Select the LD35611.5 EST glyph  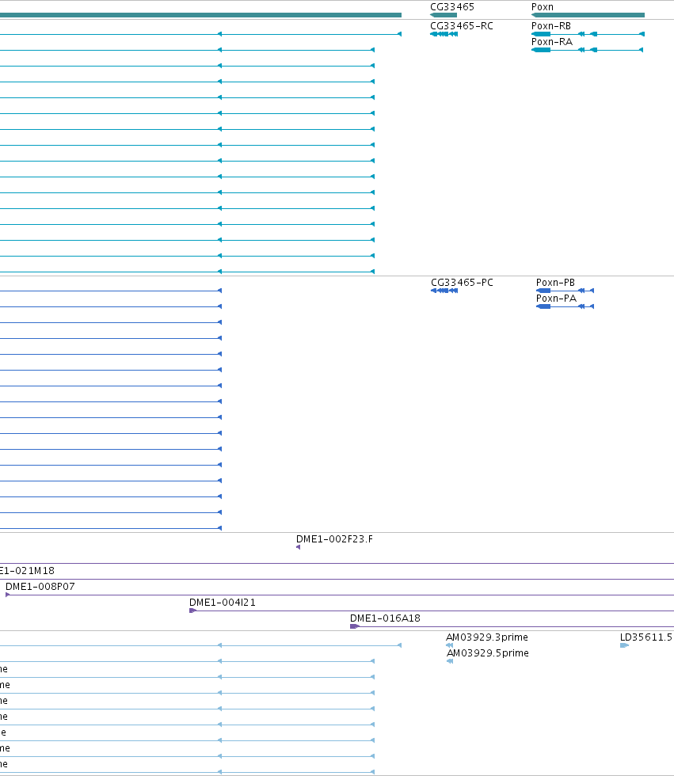click(x=624, y=645)
